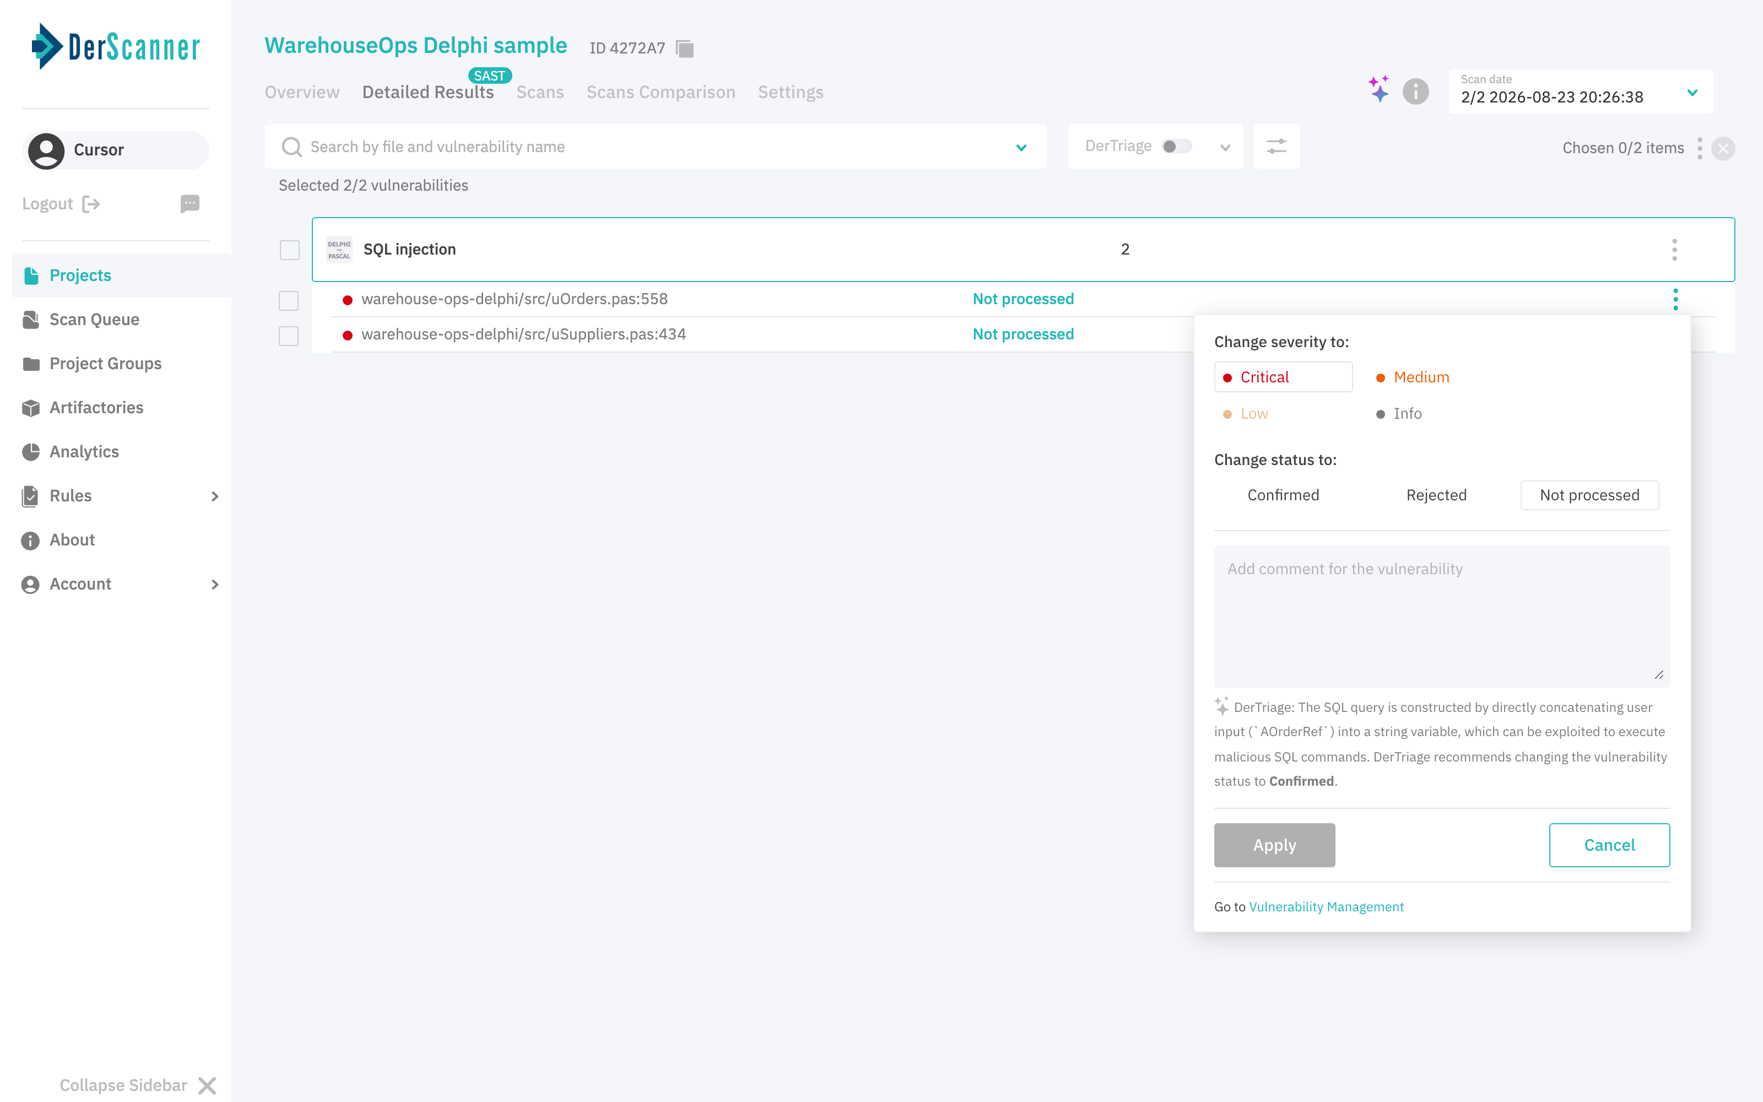The height and width of the screenshot is (1102, 1763).
Task: Set status to Confirmed
Action: [1283, 495]
